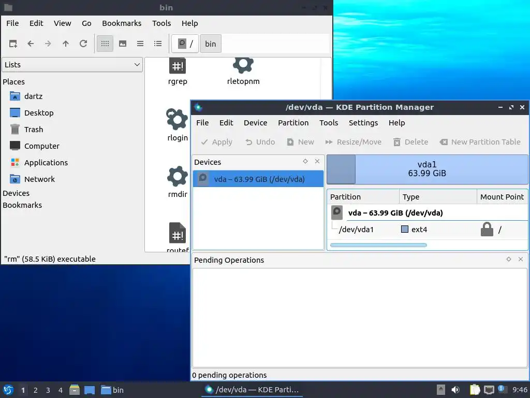The image size is (530, 398).
Task: Click the clipboard tray icon
Action: 475,390
